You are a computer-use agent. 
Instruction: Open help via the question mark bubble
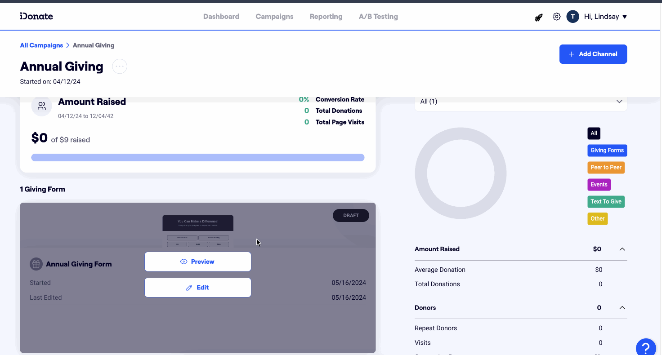tap(646, 347)
